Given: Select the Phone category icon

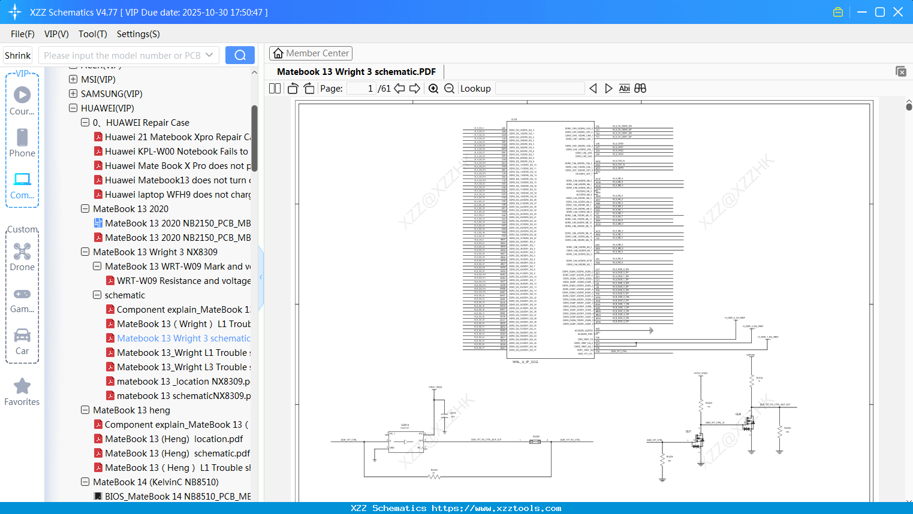Looking at the screenshot, I should point(22,143).
